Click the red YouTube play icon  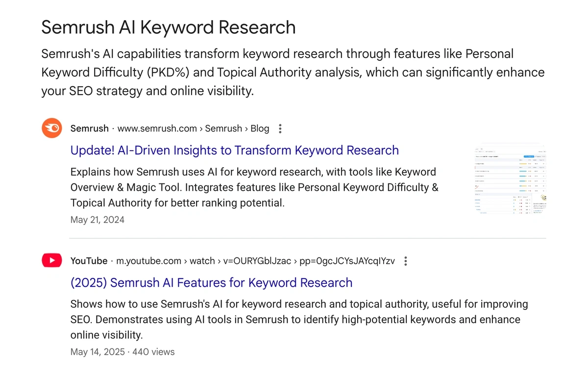51,260
